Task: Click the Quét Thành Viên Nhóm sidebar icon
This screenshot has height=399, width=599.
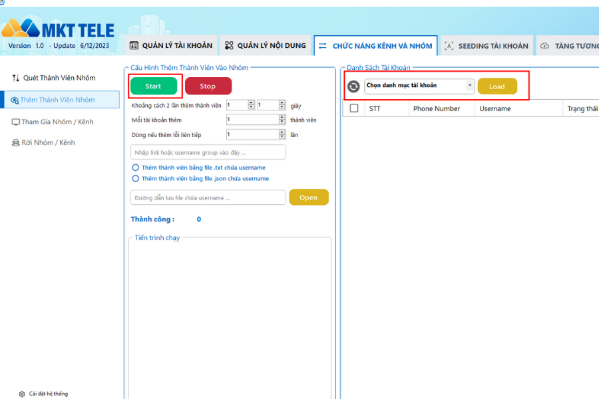Action: coord(16,78)
